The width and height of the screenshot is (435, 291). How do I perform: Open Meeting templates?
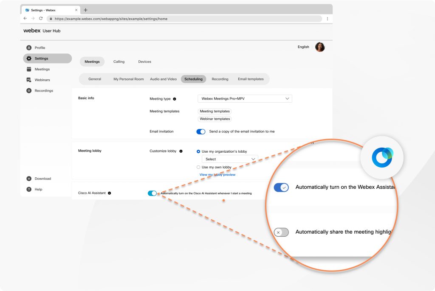(x=215, y=111)
